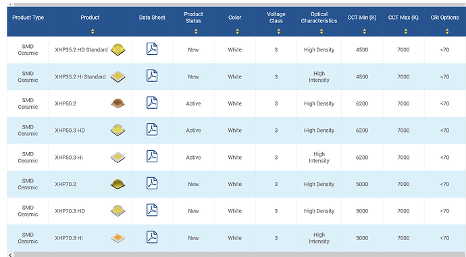Image resolution: width=466 pixels, height=257 pixels.
Task: Open the XHP70.3 HI product link
Action: [x=69, y=238]
